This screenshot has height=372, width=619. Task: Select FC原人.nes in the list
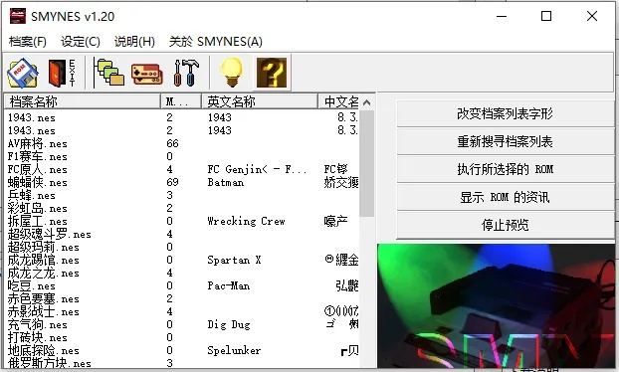(38, 170)
